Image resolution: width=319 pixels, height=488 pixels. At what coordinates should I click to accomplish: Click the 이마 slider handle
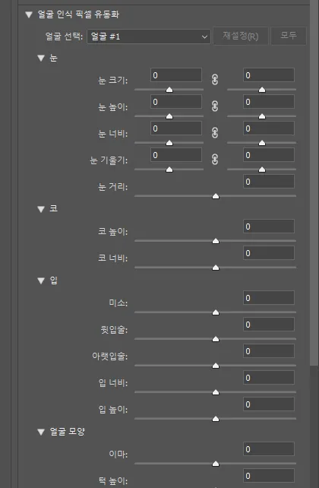coord(216,464)
